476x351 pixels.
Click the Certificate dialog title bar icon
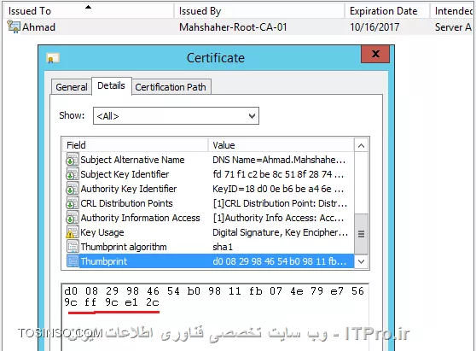click(x=53, y=58)
